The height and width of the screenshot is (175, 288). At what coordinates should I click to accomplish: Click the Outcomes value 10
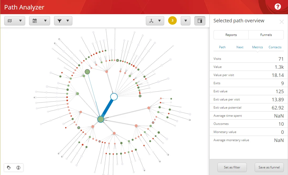point(281,124)
